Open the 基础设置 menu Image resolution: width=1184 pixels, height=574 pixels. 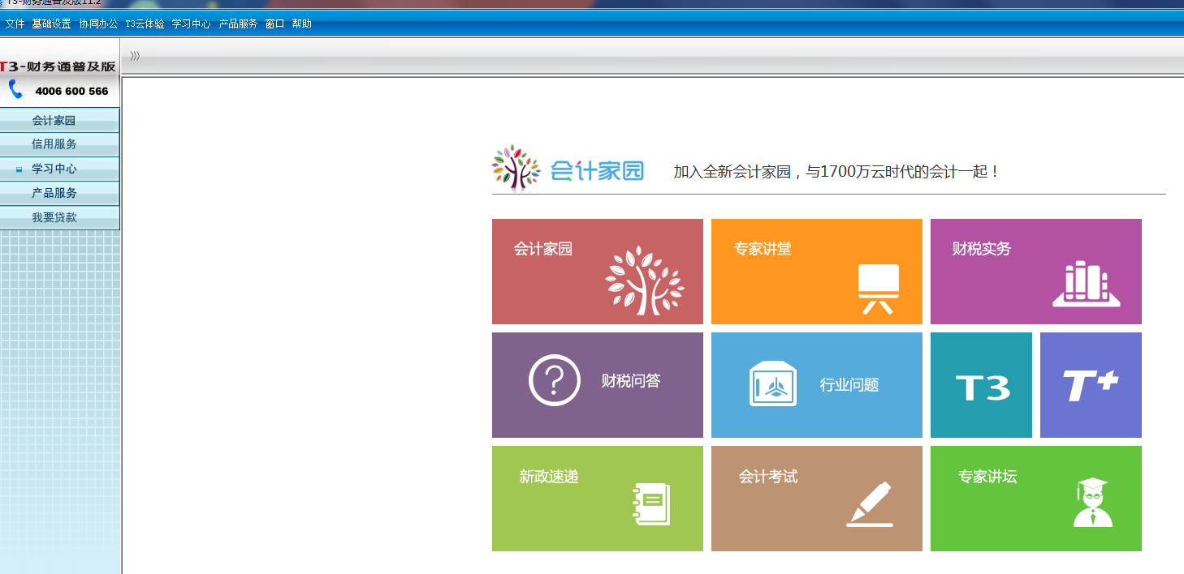click(x=51, y=24)
